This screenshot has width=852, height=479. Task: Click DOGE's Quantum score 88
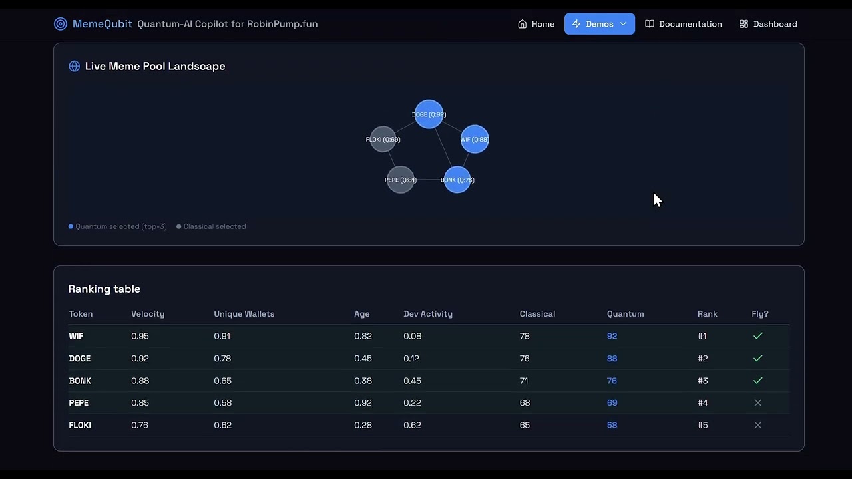tap(612, 358)
